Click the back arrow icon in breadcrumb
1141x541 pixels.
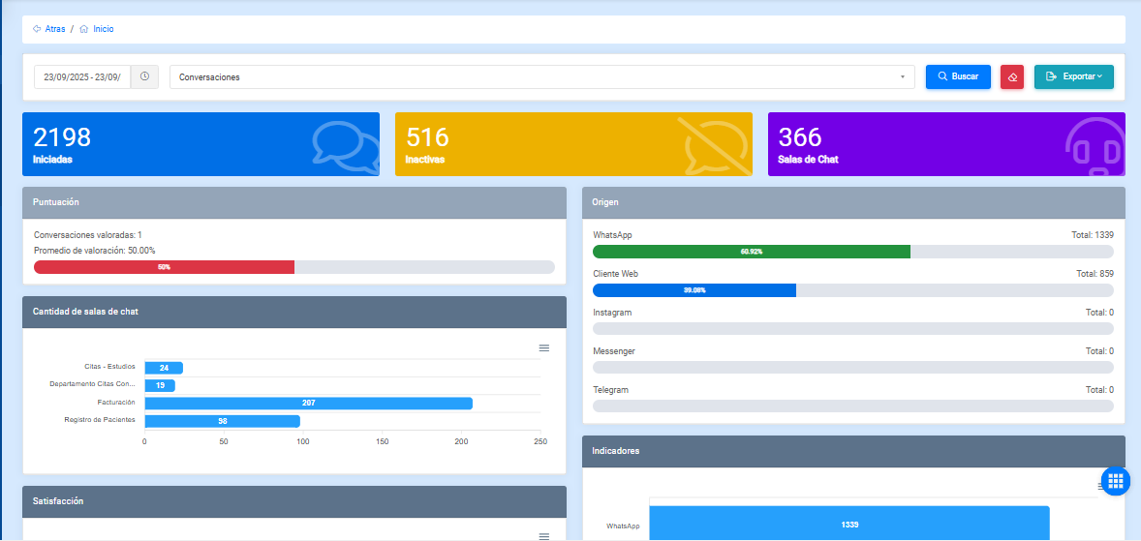37,29
